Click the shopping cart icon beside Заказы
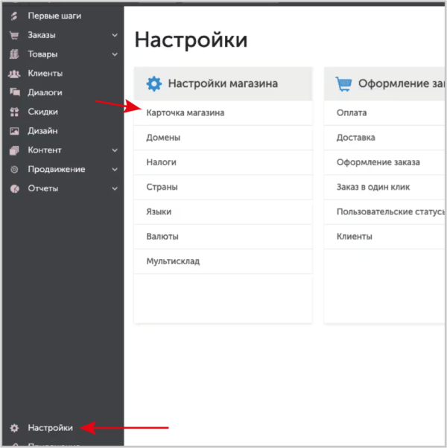Screen dimensions: 447x448 (x=14, y=36)
